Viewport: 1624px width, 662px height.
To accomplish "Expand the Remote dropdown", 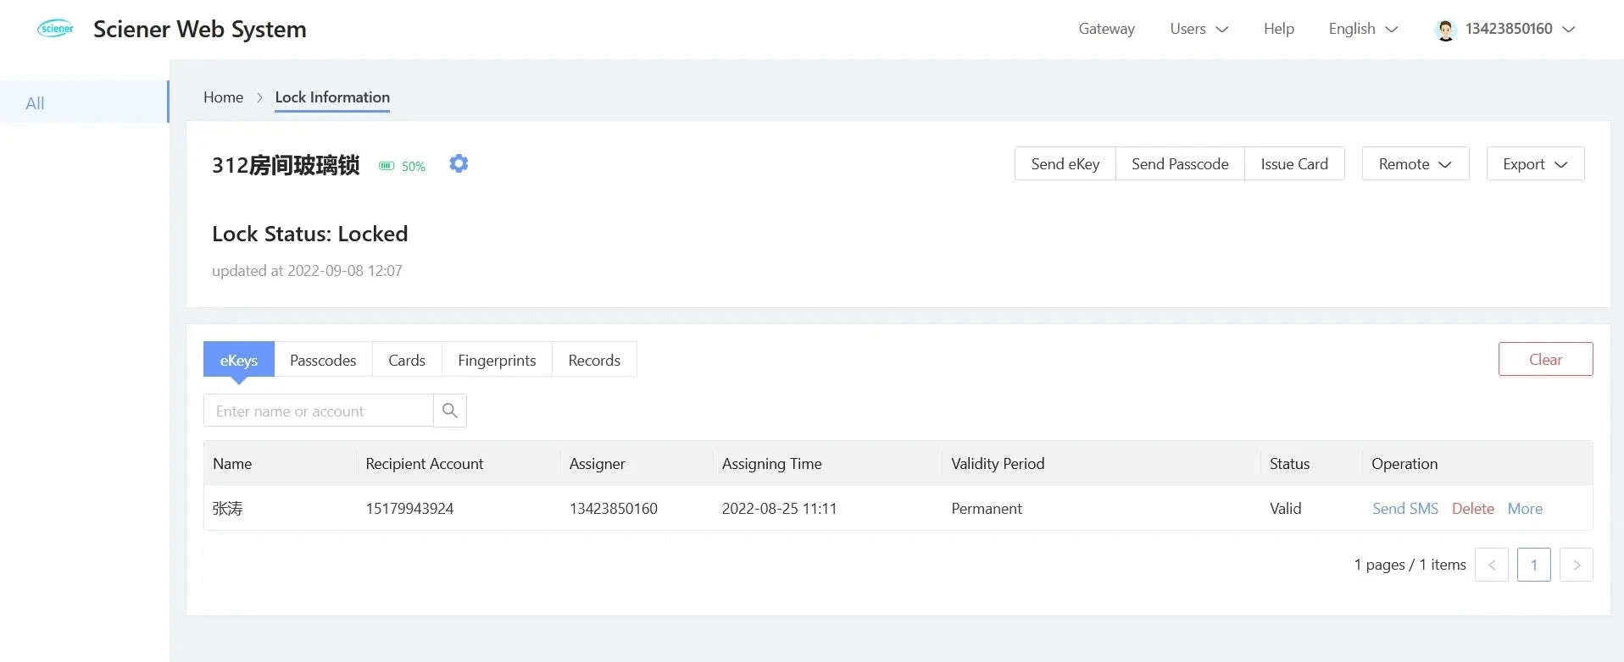I will (x=1415, y=164).
